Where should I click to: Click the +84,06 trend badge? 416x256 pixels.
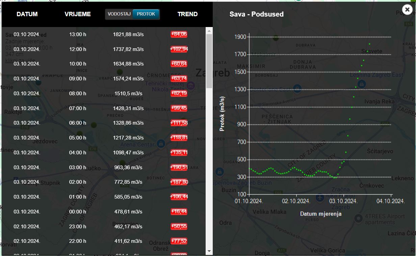click(x=179, y=34)
